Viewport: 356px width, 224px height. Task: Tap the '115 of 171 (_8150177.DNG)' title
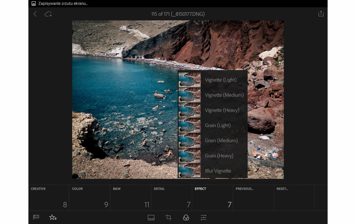[x=178, y=14]
